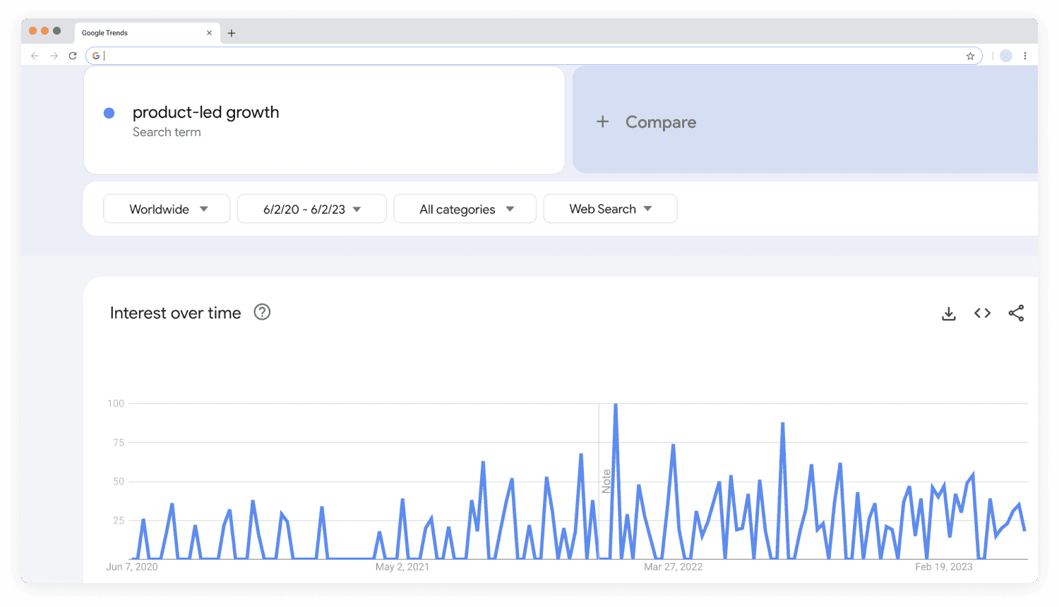Open the All categories dropdown
Viewport: 1059px width, 607px height.
(465, 209)
